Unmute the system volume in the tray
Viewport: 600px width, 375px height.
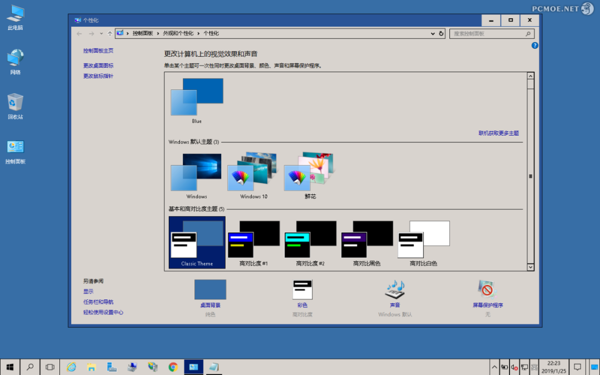[514, 367]
